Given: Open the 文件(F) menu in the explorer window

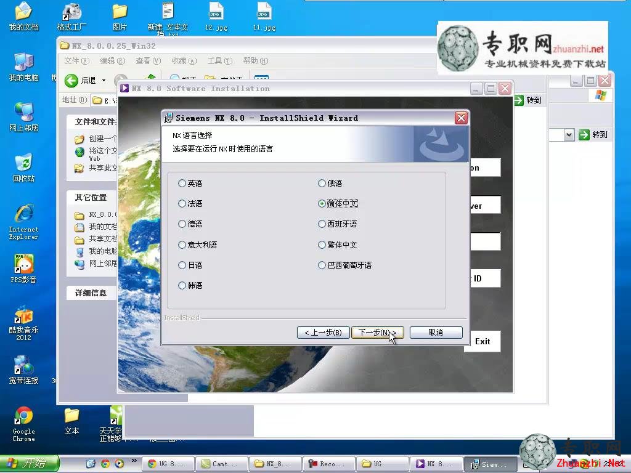Looking at the screenshot, I should (x=76, y=61).
